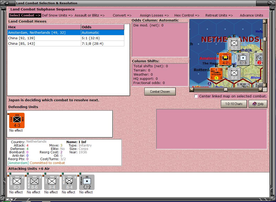Select XLVI Mech 8-6 attacking unit
The image size is (276, 202).
pos(34,182)
